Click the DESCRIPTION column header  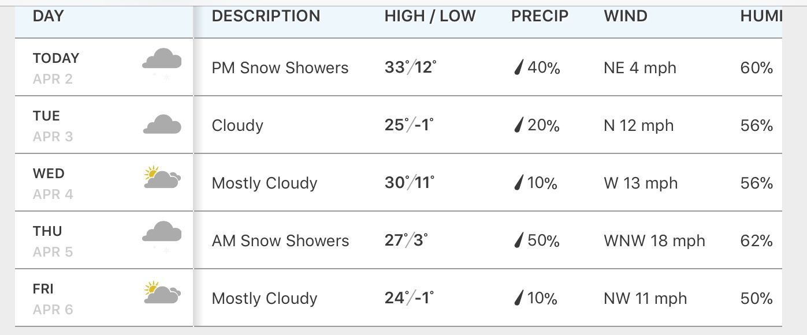pos(266,16)
